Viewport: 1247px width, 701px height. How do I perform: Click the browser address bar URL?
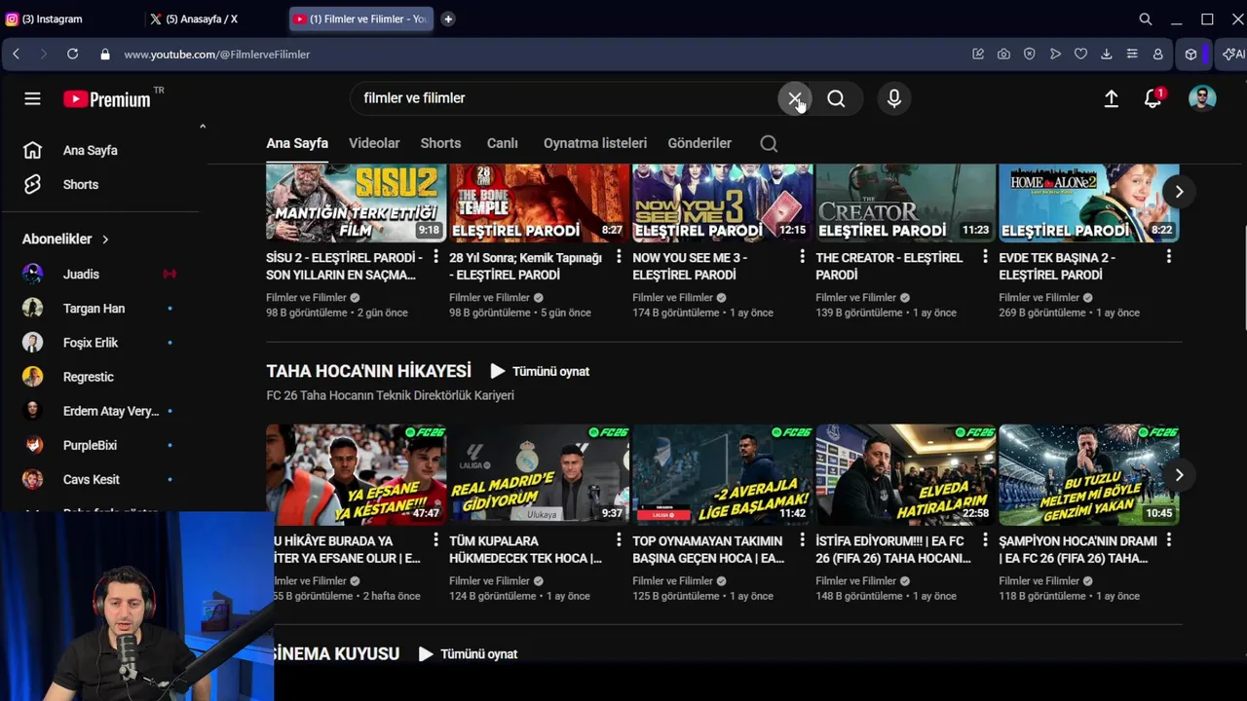217,55
